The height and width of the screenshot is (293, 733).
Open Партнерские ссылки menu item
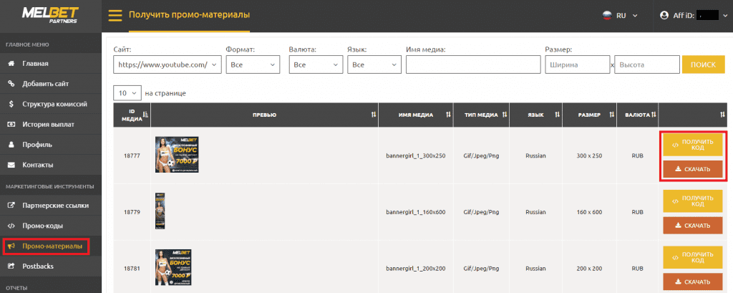tap(51, 205)
